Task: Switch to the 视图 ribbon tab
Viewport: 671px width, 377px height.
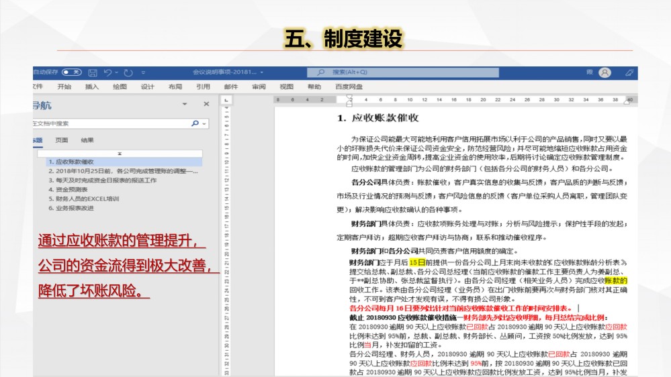Action: (286, 87)
